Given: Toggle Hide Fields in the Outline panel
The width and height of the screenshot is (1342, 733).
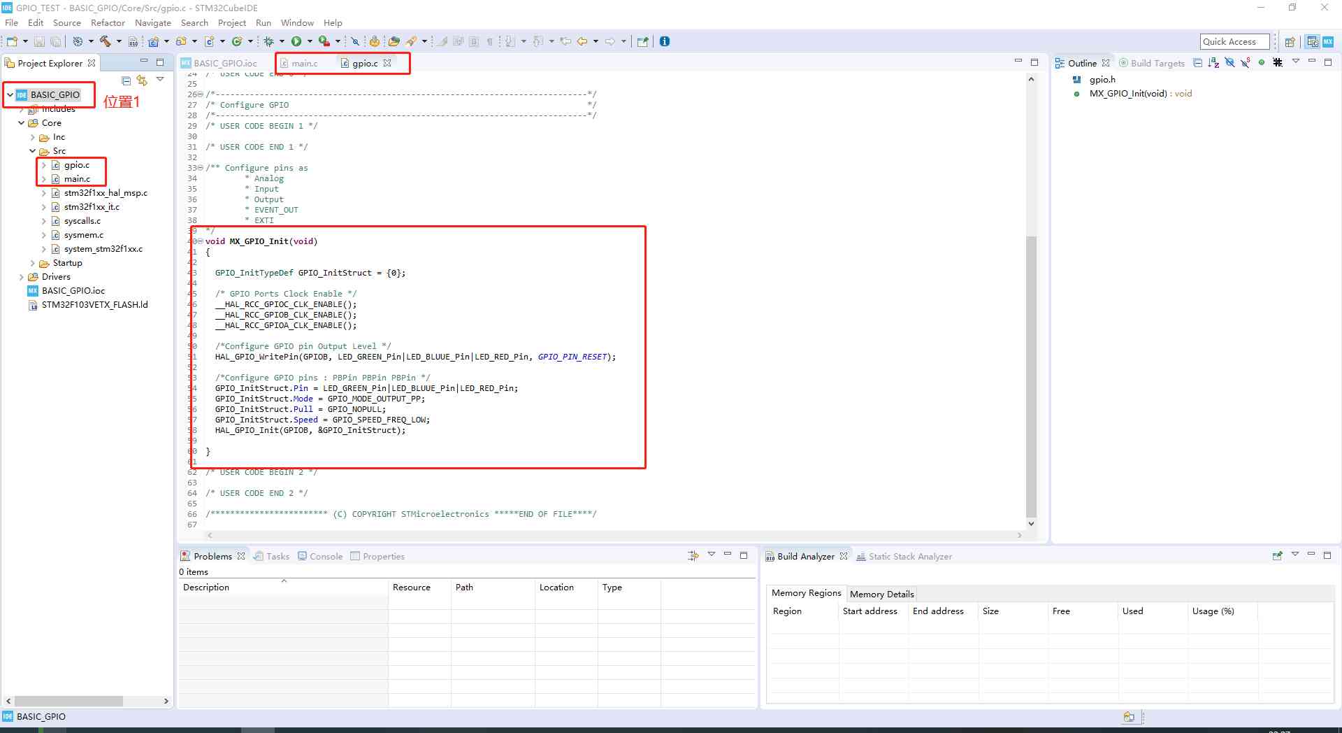Looking at the screenshot, I should [x=1229, y=63].
